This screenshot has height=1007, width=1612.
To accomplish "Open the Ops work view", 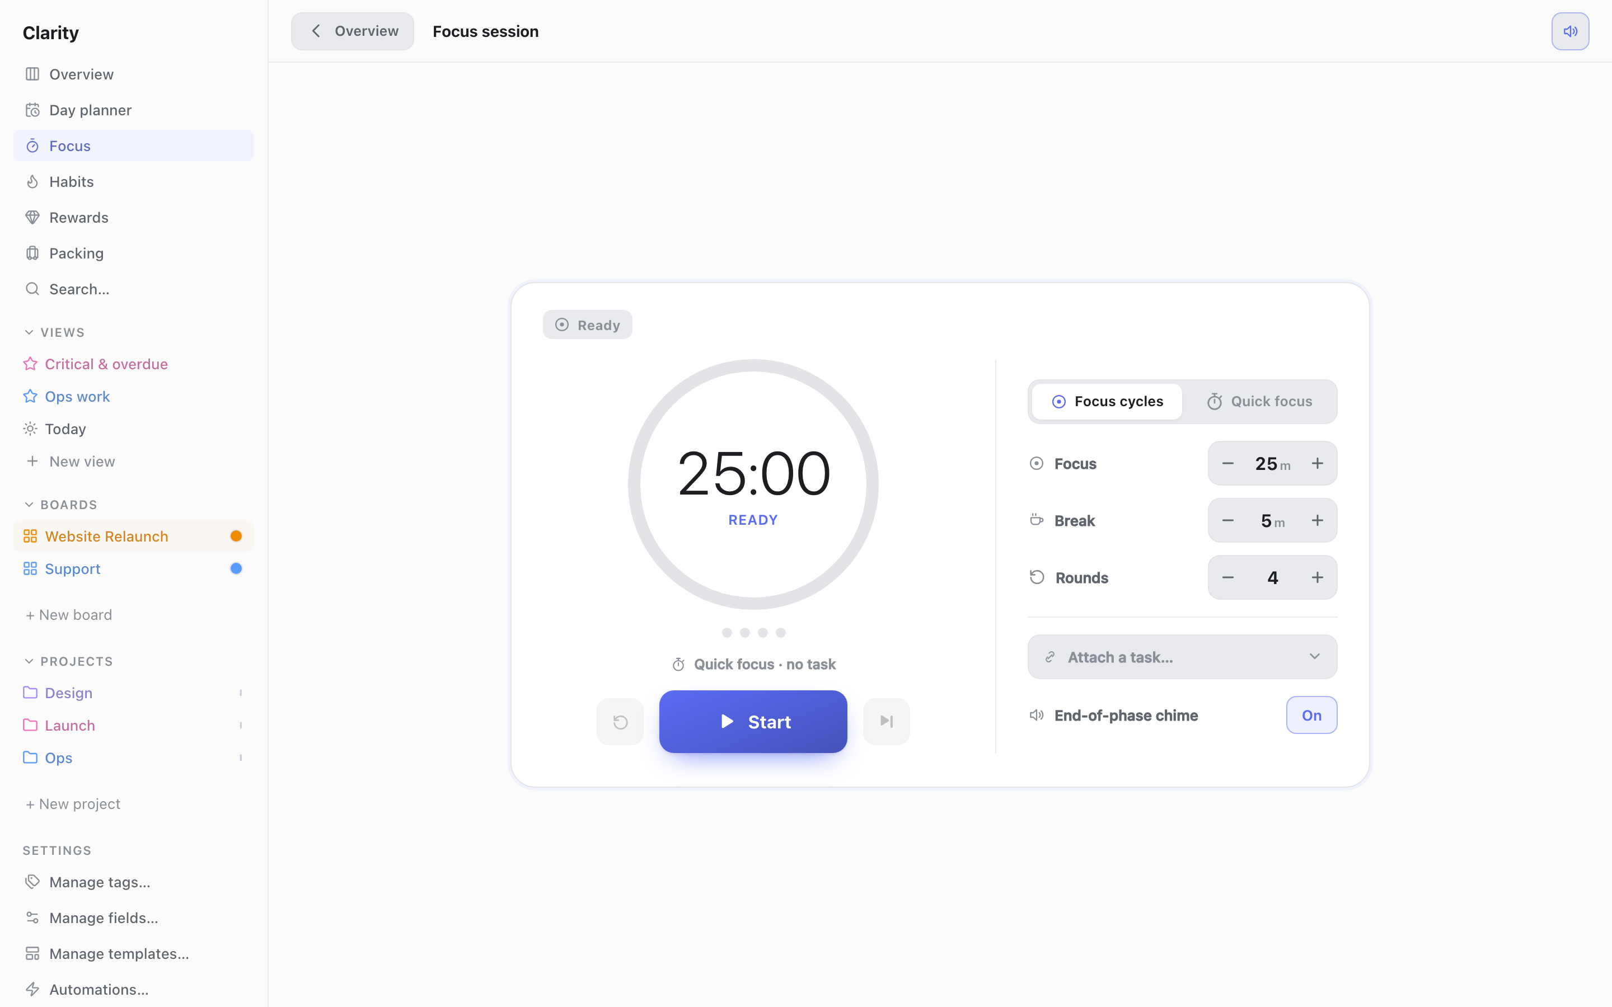I will point(133,397).
